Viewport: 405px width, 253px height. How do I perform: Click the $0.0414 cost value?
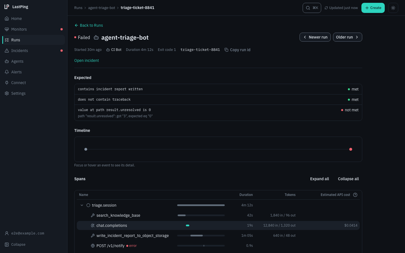tap(351, 225)
